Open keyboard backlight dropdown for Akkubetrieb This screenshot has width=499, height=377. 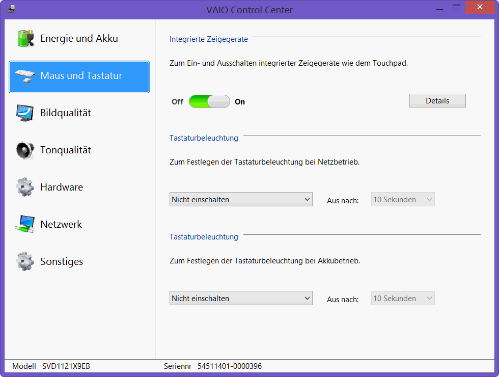click(241, 298)
